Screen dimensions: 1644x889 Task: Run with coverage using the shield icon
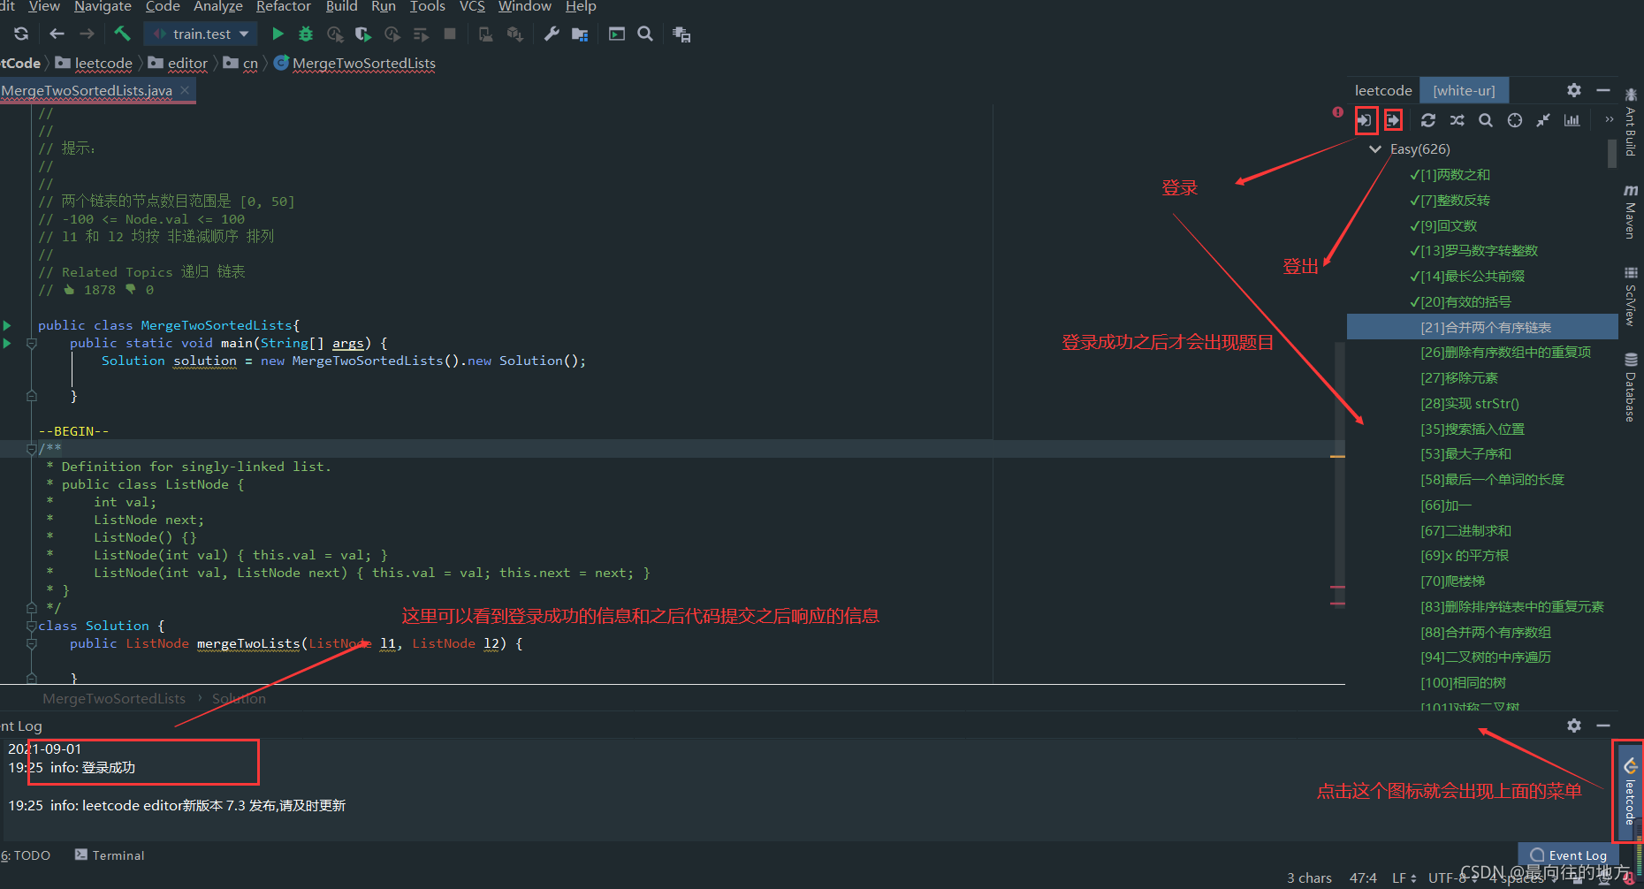pos(363,34)
